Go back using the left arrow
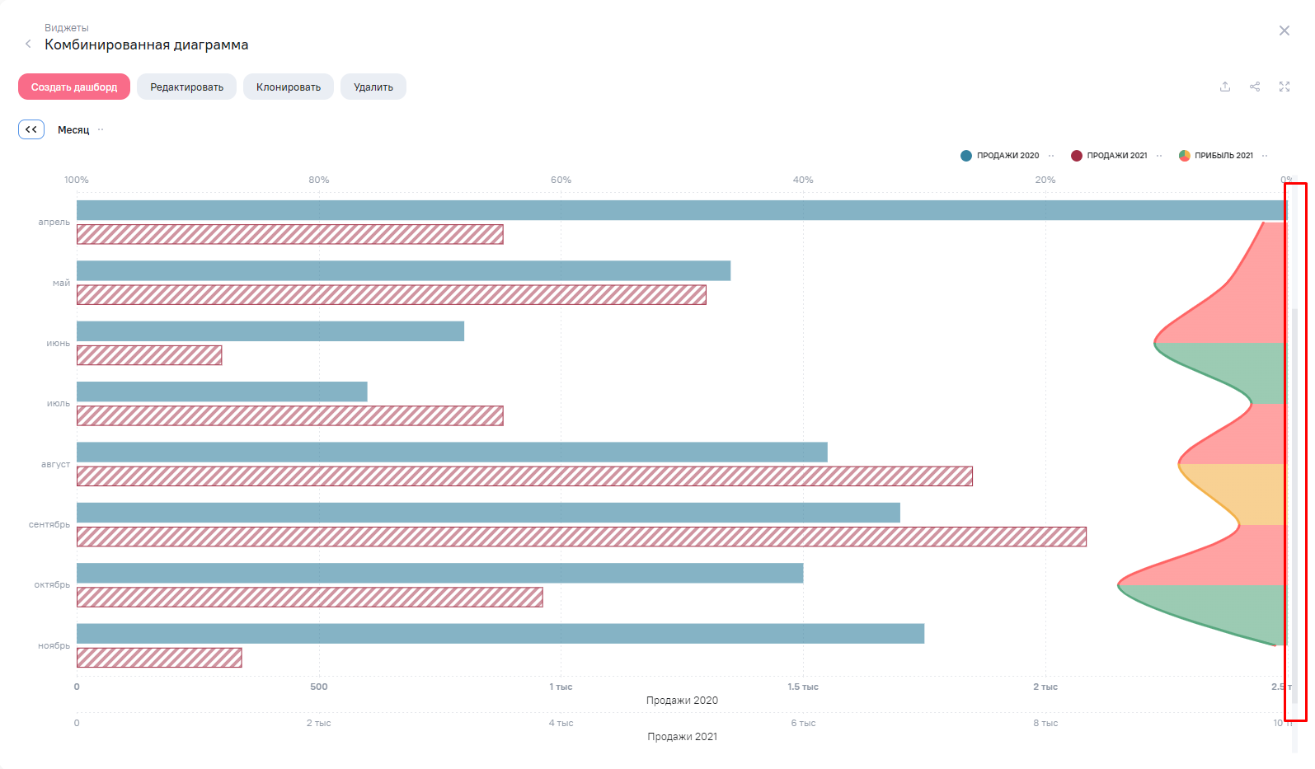Image resolution: width=1315 pixels, height=769 pixels. click(x=28, y=44)
